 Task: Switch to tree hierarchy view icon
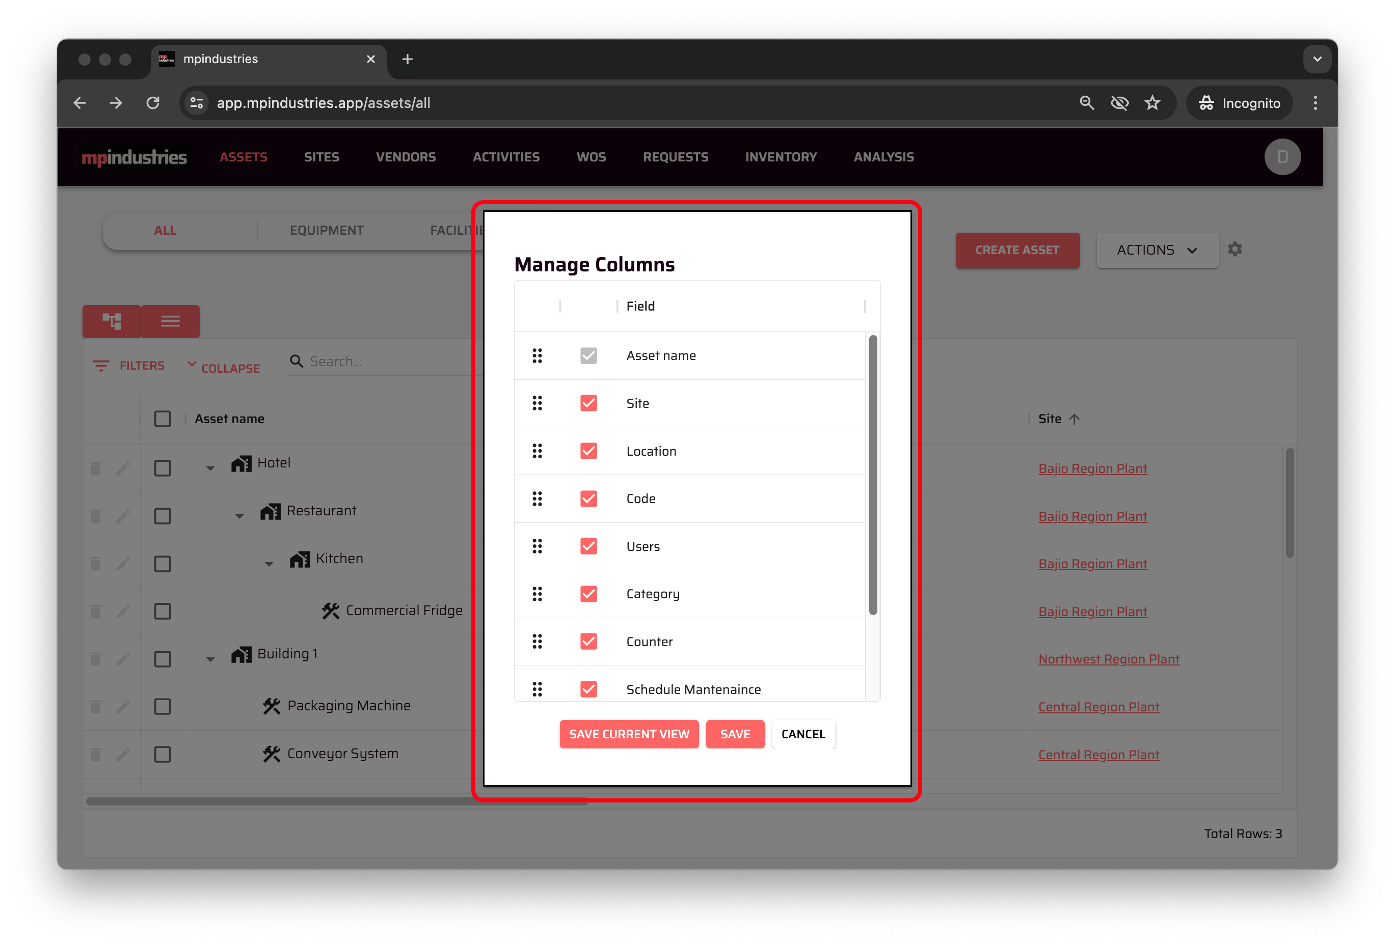point(112,321)
